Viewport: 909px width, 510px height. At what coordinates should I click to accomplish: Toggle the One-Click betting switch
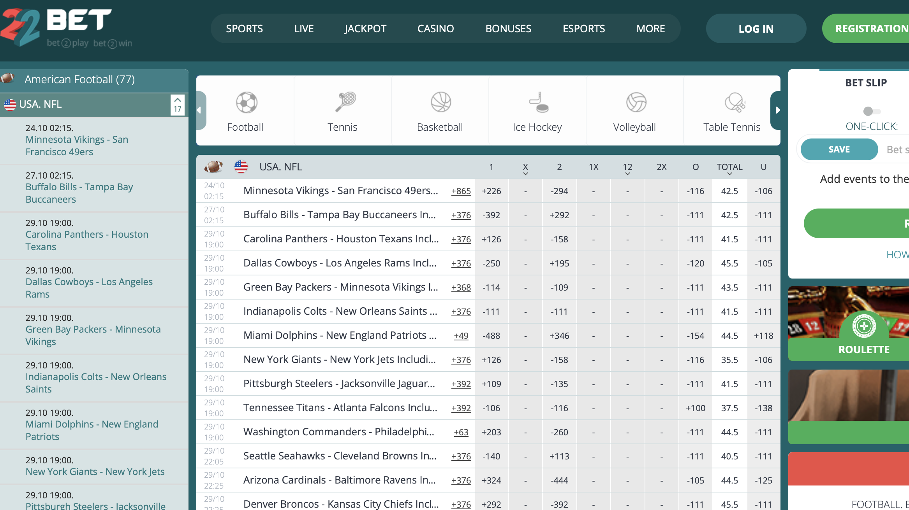[x=871, y=111]
